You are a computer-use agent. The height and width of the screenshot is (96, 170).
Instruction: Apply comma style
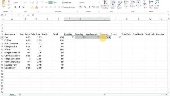tap(89, 7)
